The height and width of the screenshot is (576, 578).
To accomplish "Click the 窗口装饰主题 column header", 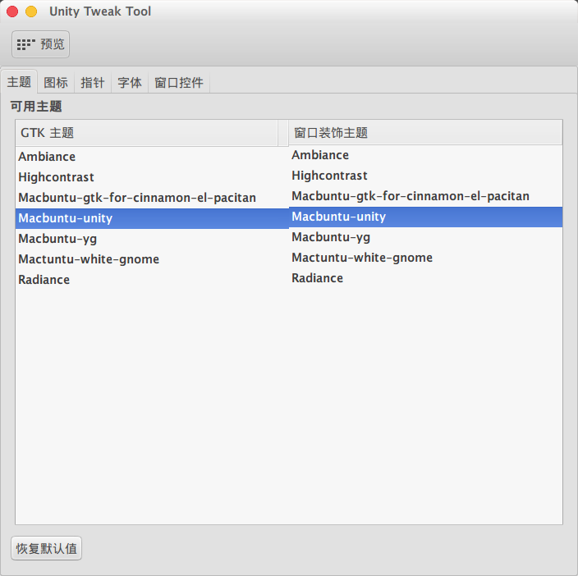I will pyautogui.click(x=425, y=132).
